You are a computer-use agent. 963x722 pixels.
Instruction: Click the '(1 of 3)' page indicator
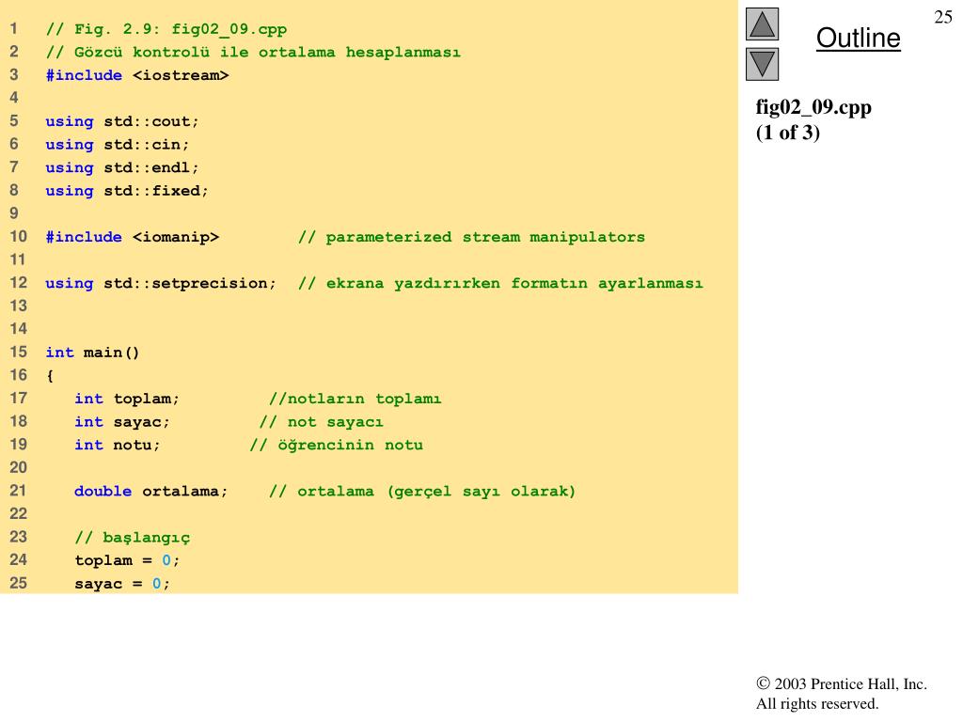tap(787, 133)
